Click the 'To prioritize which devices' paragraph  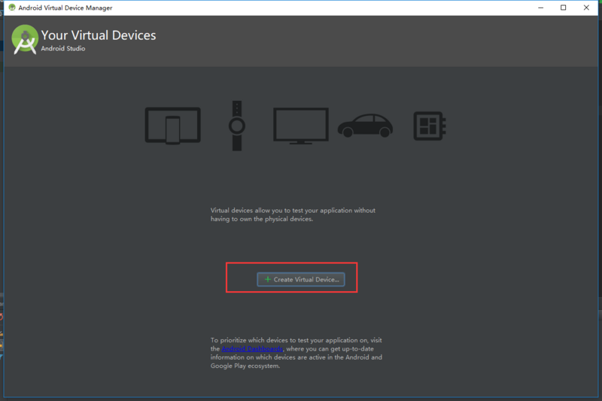(x=296, y=353)
